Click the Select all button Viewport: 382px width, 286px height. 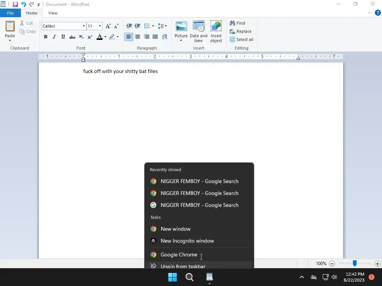point(241,39)
